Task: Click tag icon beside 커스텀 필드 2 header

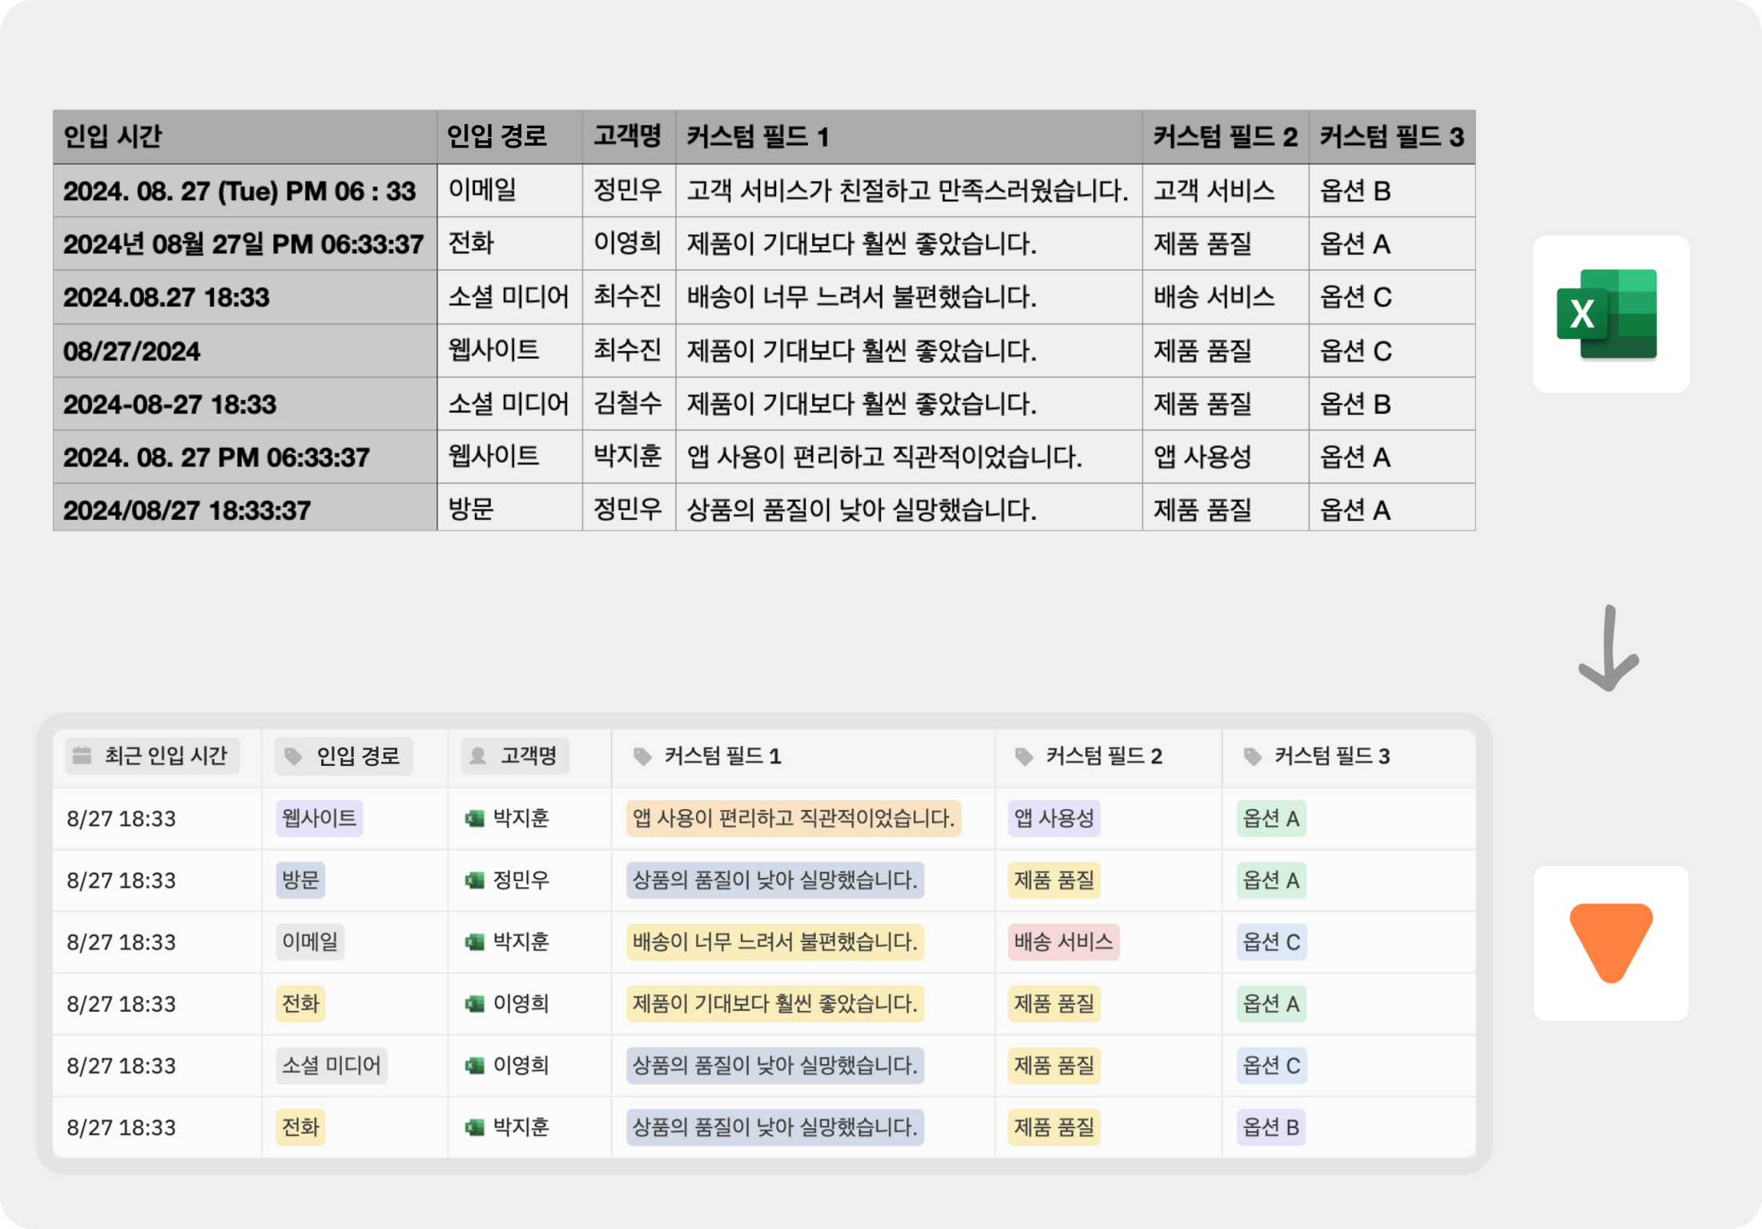Action: click(x=1024, y=756)
